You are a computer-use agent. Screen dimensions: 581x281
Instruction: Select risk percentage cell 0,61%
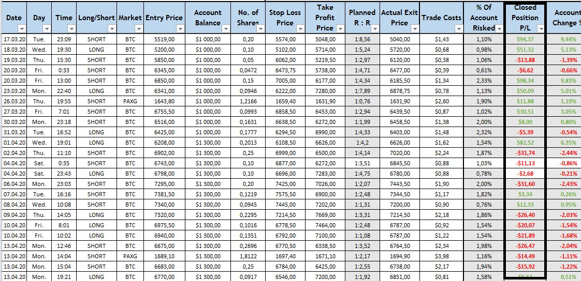coord(484,70)
